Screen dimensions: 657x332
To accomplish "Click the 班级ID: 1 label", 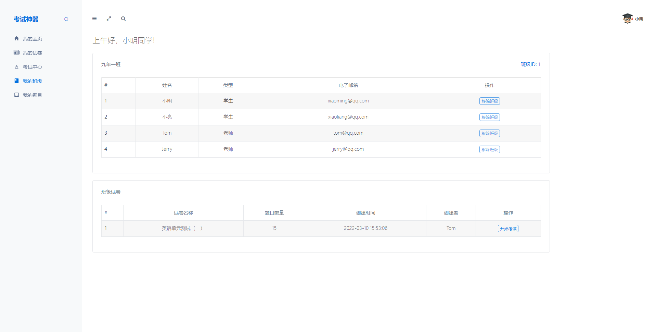I will point(531,64).
